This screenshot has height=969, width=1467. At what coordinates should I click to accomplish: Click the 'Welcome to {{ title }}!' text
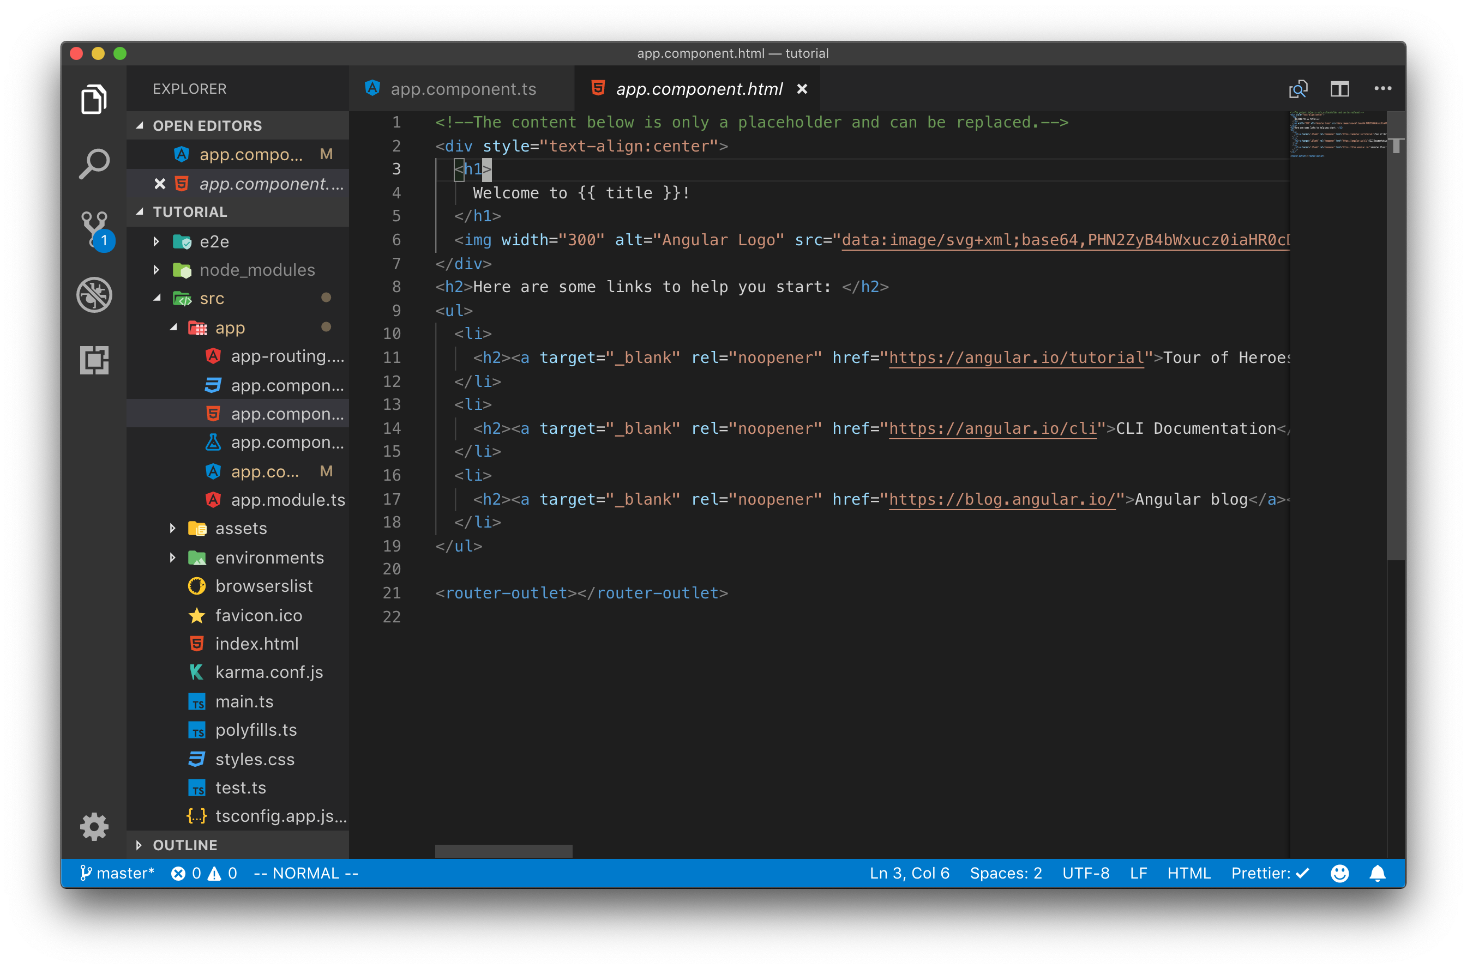(581, 193)
